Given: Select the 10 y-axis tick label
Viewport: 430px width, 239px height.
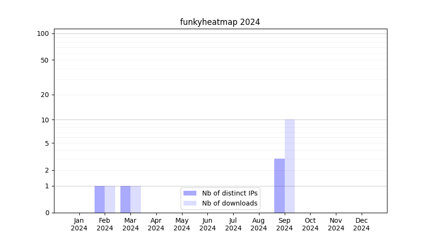Looking at the screenshot, I should [x=45, y=120].
